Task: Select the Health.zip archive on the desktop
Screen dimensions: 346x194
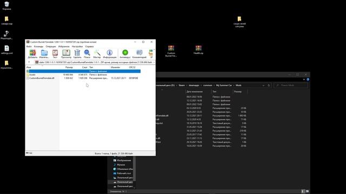Action: coord(198,50)
